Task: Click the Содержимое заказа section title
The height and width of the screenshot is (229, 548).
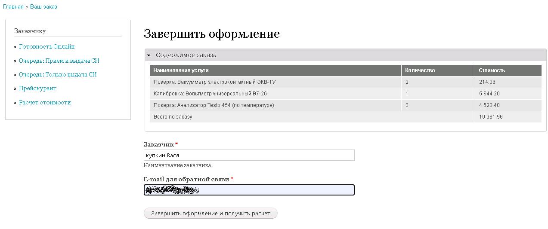Action: pos(186,55)
